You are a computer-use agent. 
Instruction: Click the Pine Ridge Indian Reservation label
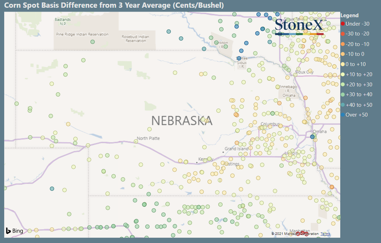coord(82,34)
